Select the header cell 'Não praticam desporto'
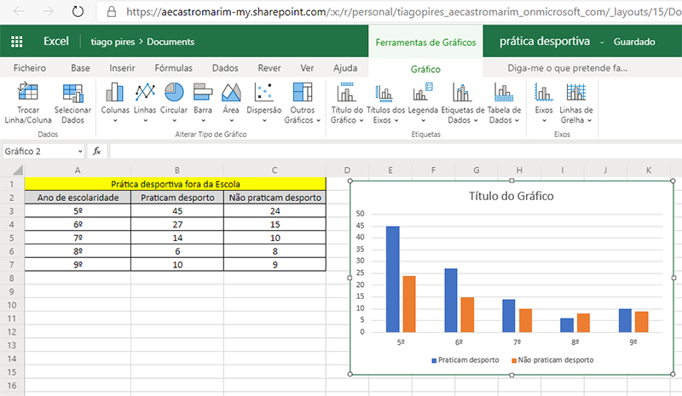Screen dimensions: 682x396 click(x=275, y=198)
